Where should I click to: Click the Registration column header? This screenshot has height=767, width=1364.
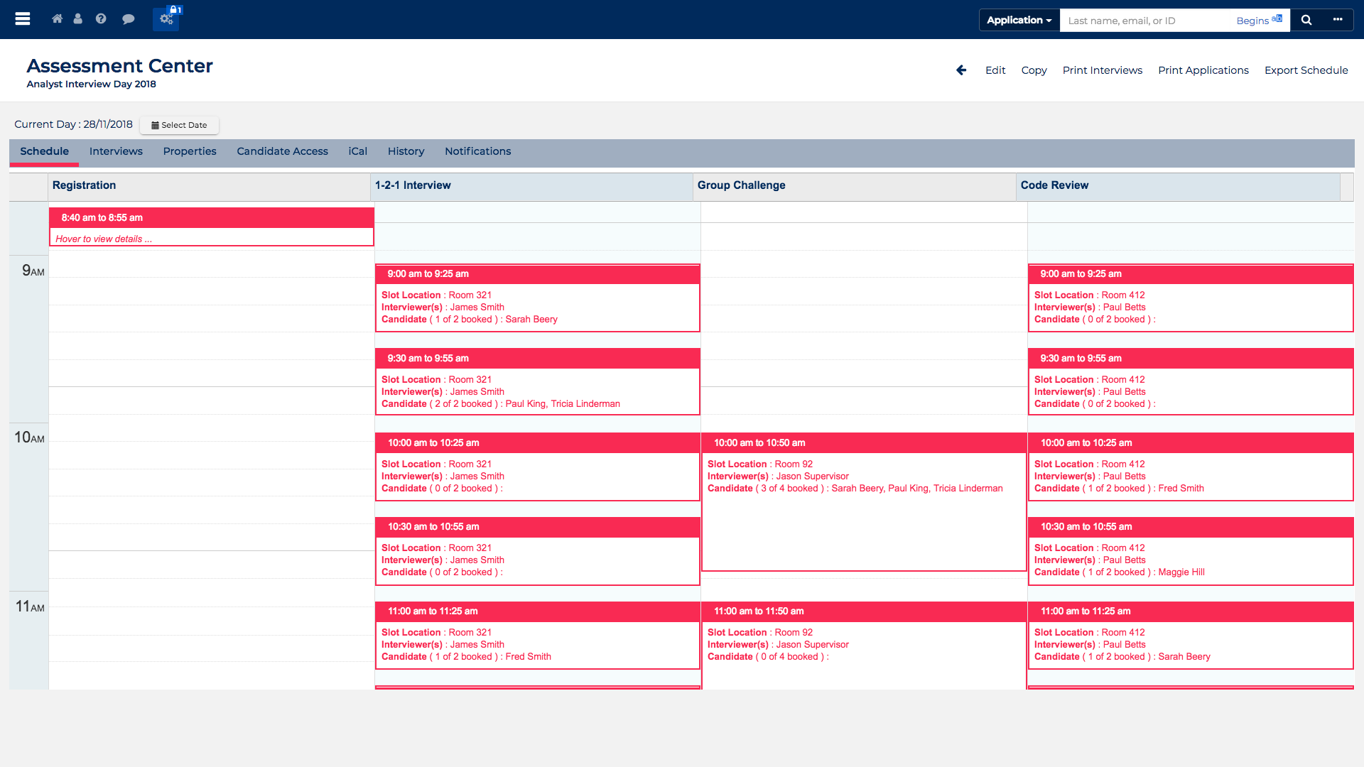pyautogui.click(x=210, y=186)
